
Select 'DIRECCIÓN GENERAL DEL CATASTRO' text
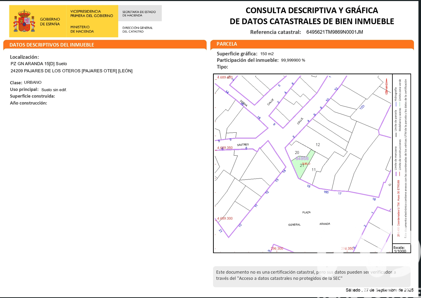pyautogui.click(x=137, y=30)
